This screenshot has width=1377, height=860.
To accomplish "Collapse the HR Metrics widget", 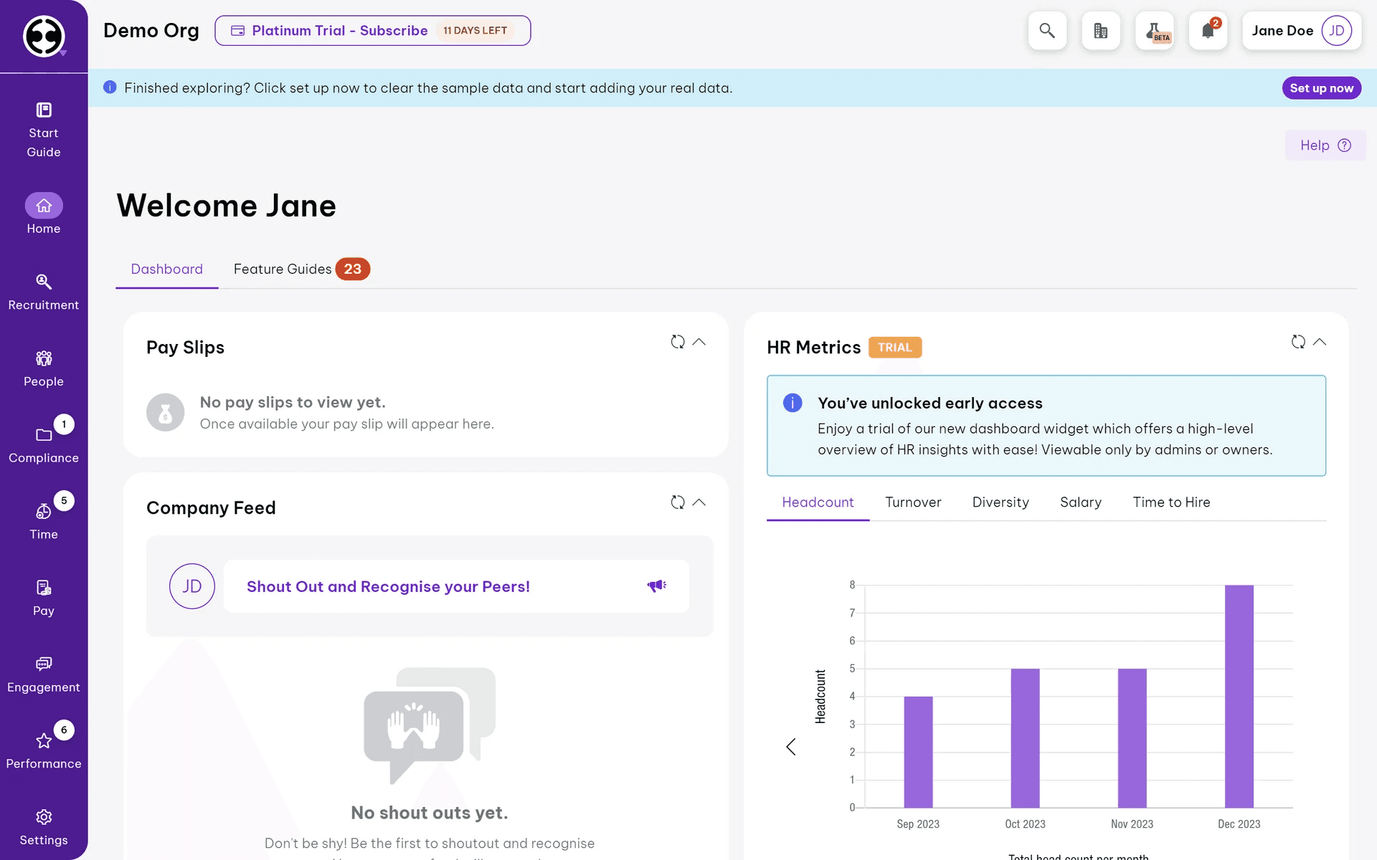I will [x=1320, y=342].
